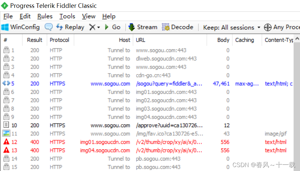Sort by the Host column header
The height and width of the screenshot is (171, 300).
coord(103,40)
